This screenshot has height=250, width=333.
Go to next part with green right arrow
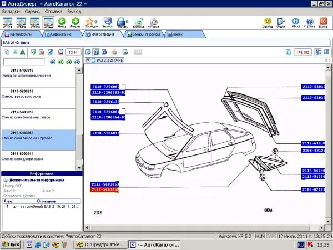click(x=69, y=62)
